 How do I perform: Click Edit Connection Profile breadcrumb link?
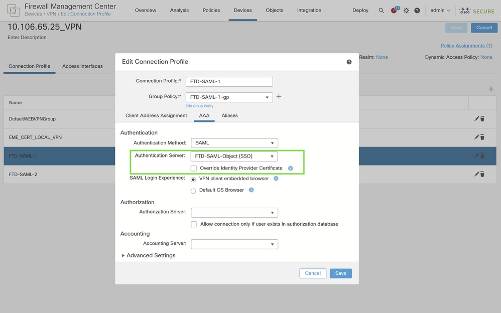pyautogui.click(x=86, y=14)
